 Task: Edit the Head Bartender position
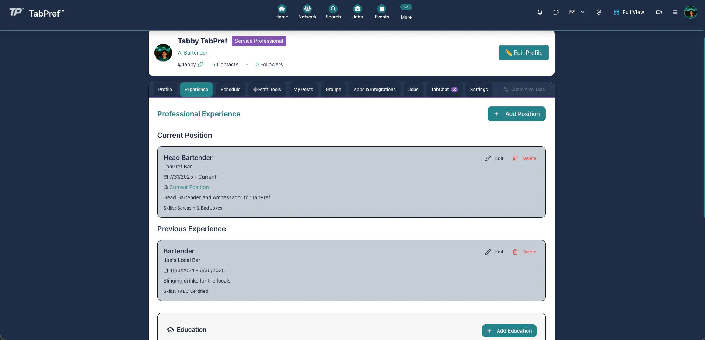tap(494, 158)
